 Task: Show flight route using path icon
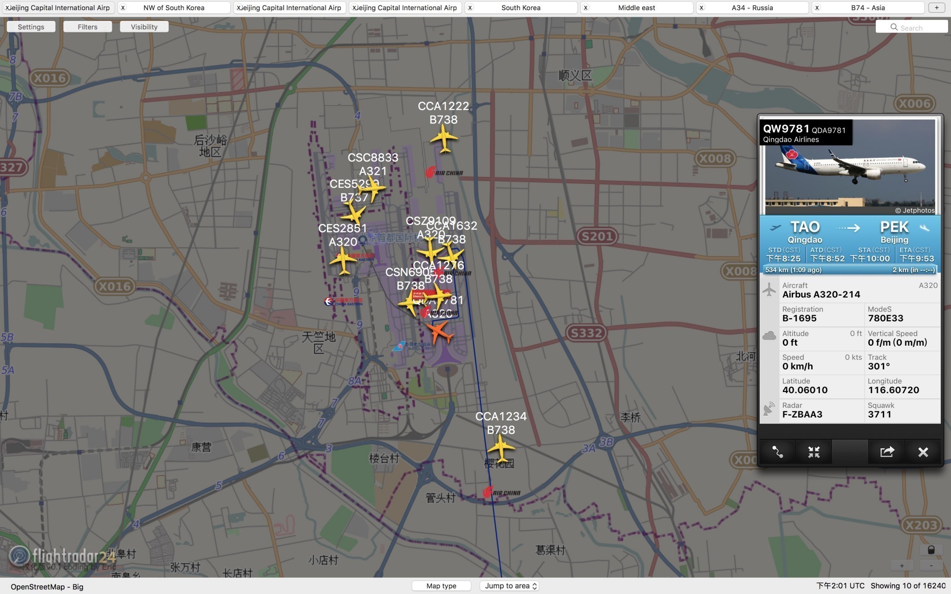click(x=777, y=452)
